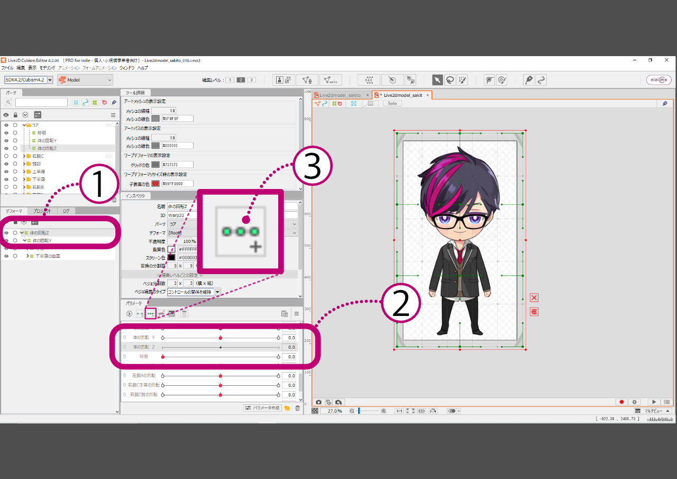Expand the 右腕C folder

pos(24,156)
